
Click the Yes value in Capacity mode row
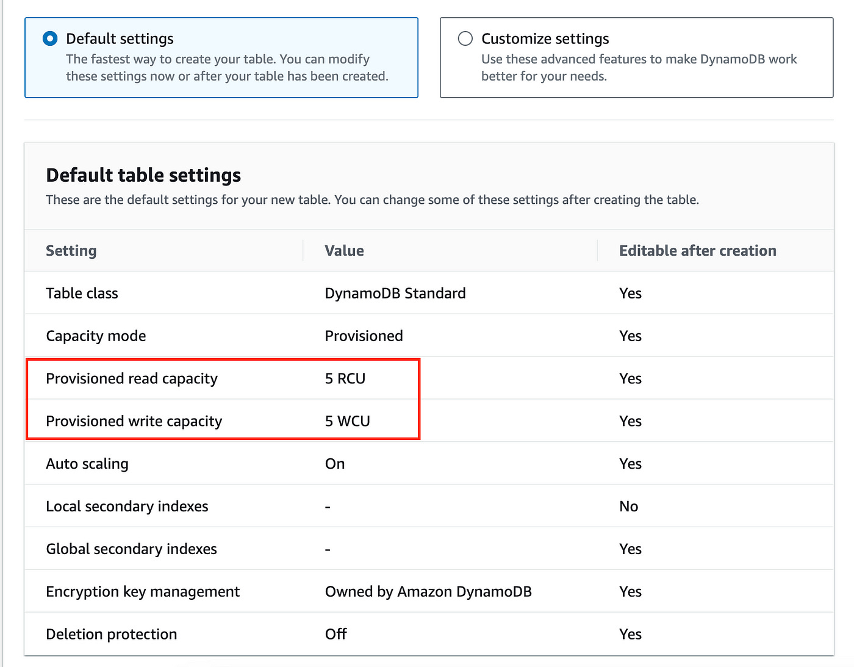(630, 336)
